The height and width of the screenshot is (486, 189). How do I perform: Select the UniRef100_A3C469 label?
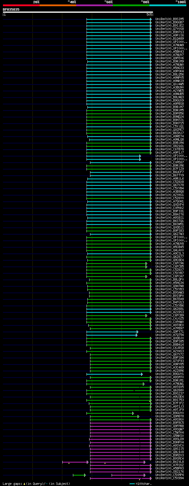[x=170, y=367]
